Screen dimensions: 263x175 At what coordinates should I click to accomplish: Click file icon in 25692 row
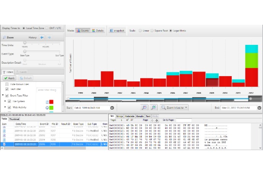(x=4, y=135)
